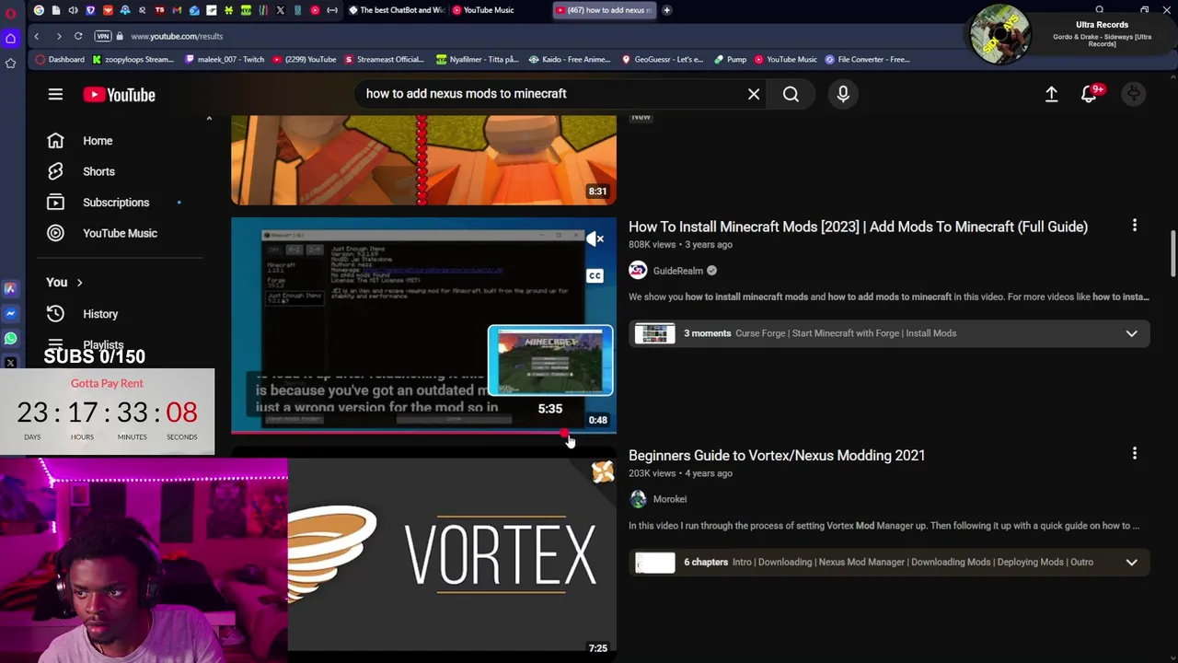Collapse the sidebar with the up chevron
The width and height of the screenshot is (1178, 663).
pyautogui.click(x=209, y=119)
